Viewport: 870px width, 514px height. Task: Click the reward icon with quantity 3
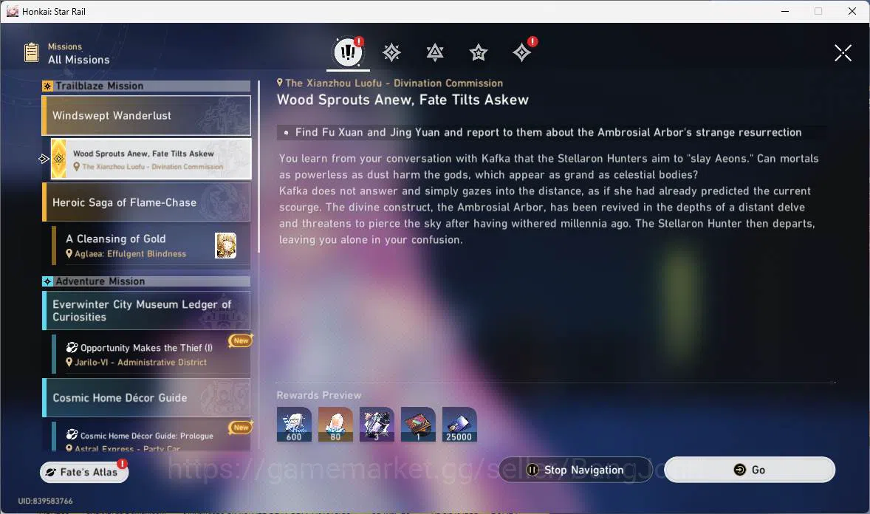tap(377, 425)
